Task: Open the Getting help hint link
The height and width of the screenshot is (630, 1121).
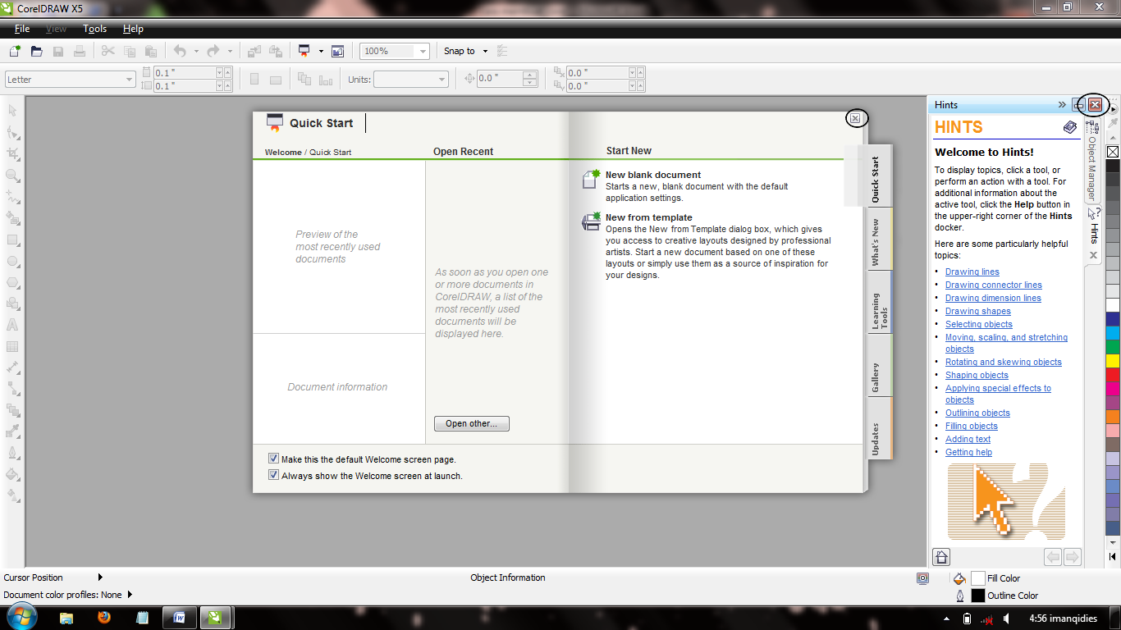Action: (968, 452)
